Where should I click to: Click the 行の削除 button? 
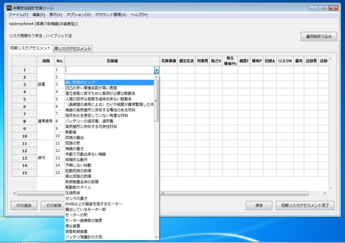tap(54, 205)
